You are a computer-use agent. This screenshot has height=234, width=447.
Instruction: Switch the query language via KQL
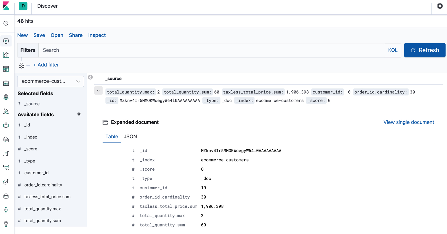pyautogui.click(x=393, y=50)
